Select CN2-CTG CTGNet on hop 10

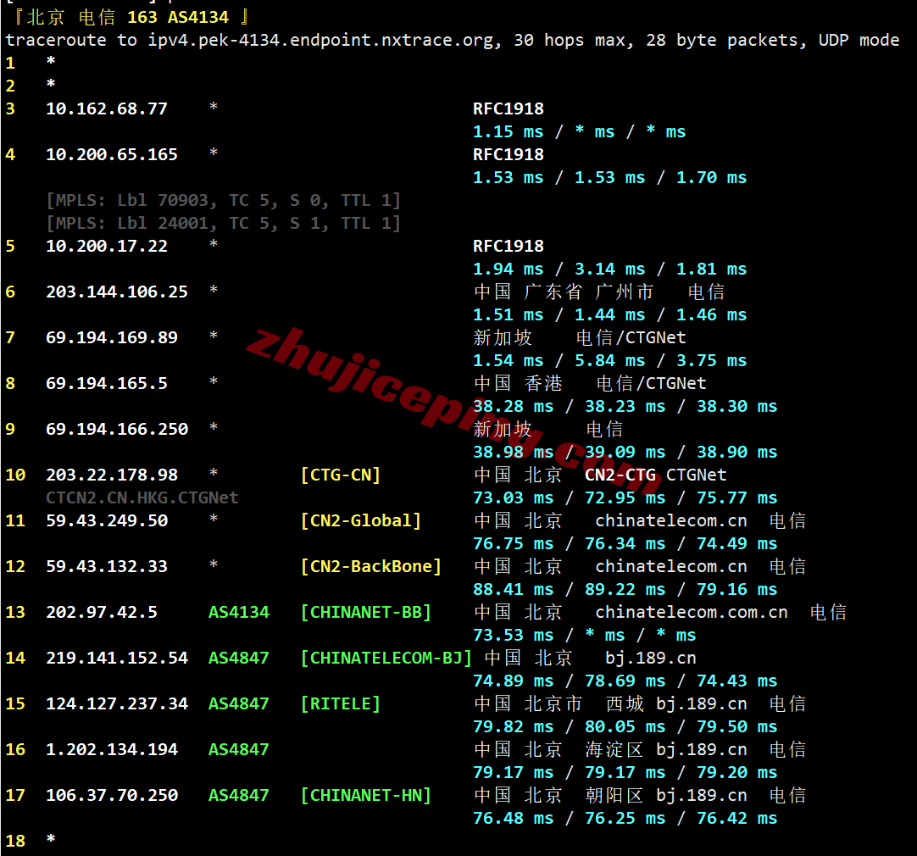pyautogui.click(x=656, y=475)
